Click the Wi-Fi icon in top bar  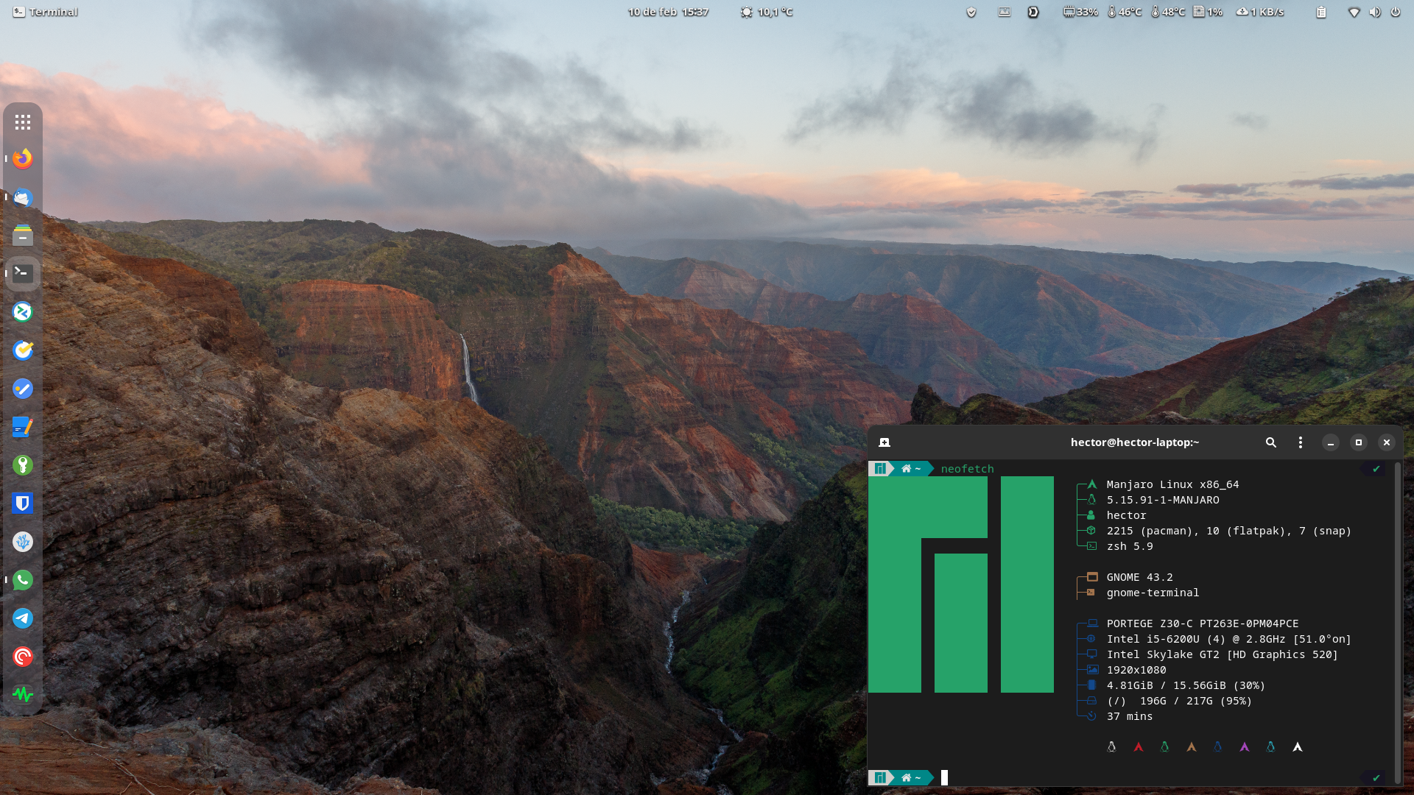(x=1354, y=12)
